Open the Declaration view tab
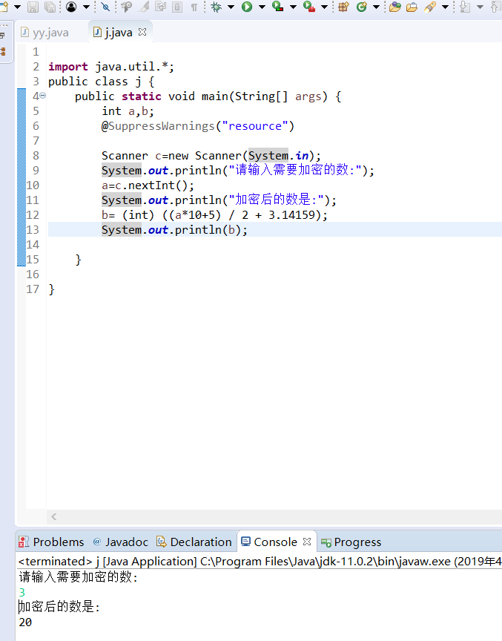The image size is (502, 641). [x=194, y=542]
